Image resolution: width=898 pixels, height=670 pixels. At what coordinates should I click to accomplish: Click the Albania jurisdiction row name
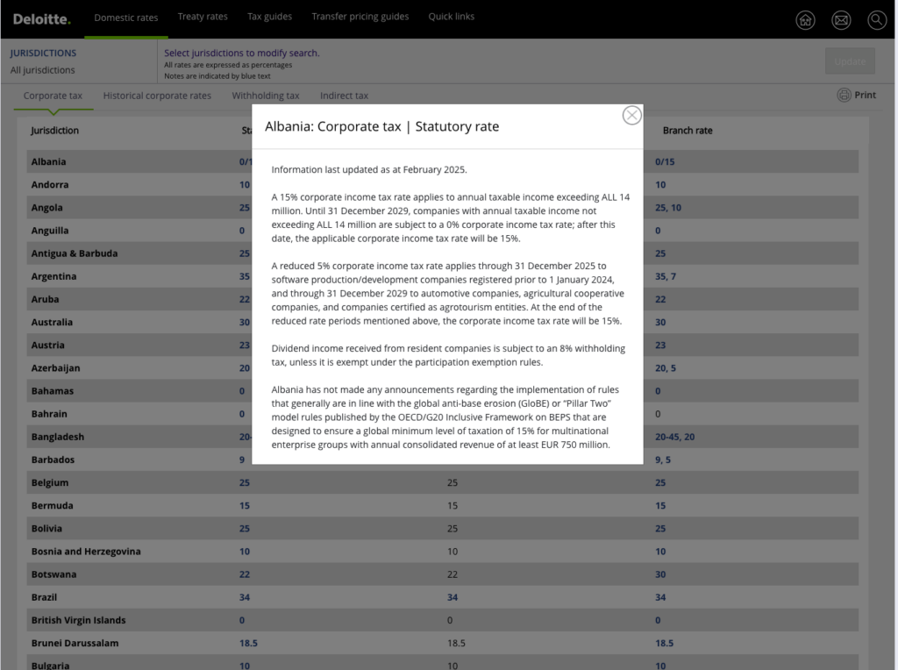point(49,162)
